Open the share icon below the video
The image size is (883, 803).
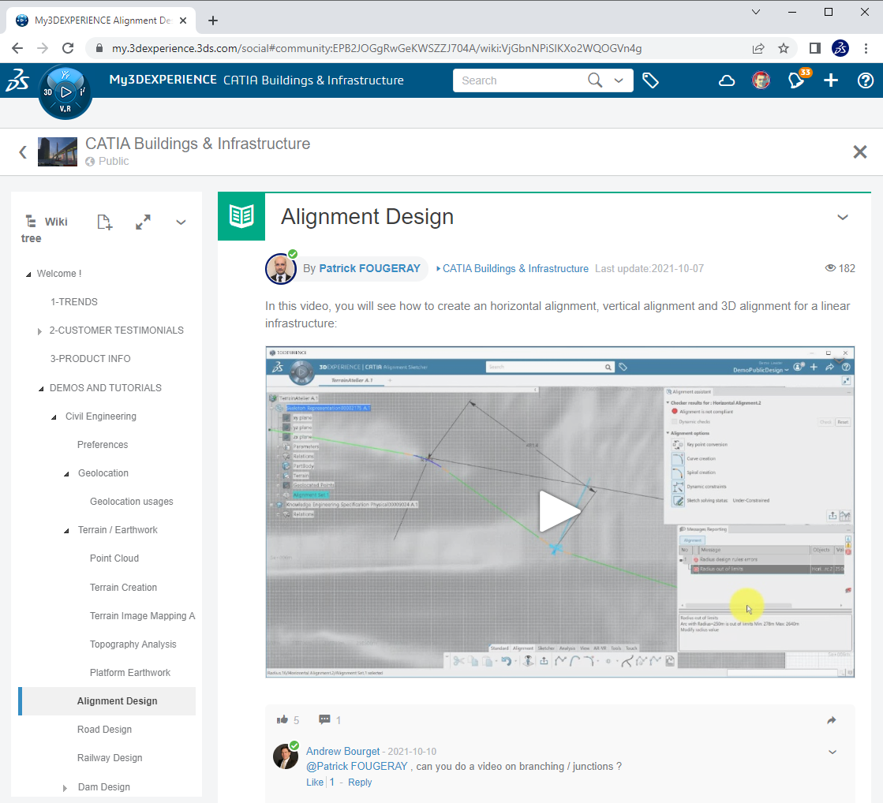[831, 719]
